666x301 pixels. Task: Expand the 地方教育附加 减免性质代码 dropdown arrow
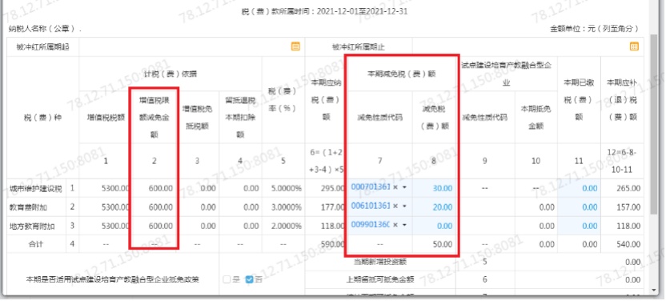tap(404, 225)
